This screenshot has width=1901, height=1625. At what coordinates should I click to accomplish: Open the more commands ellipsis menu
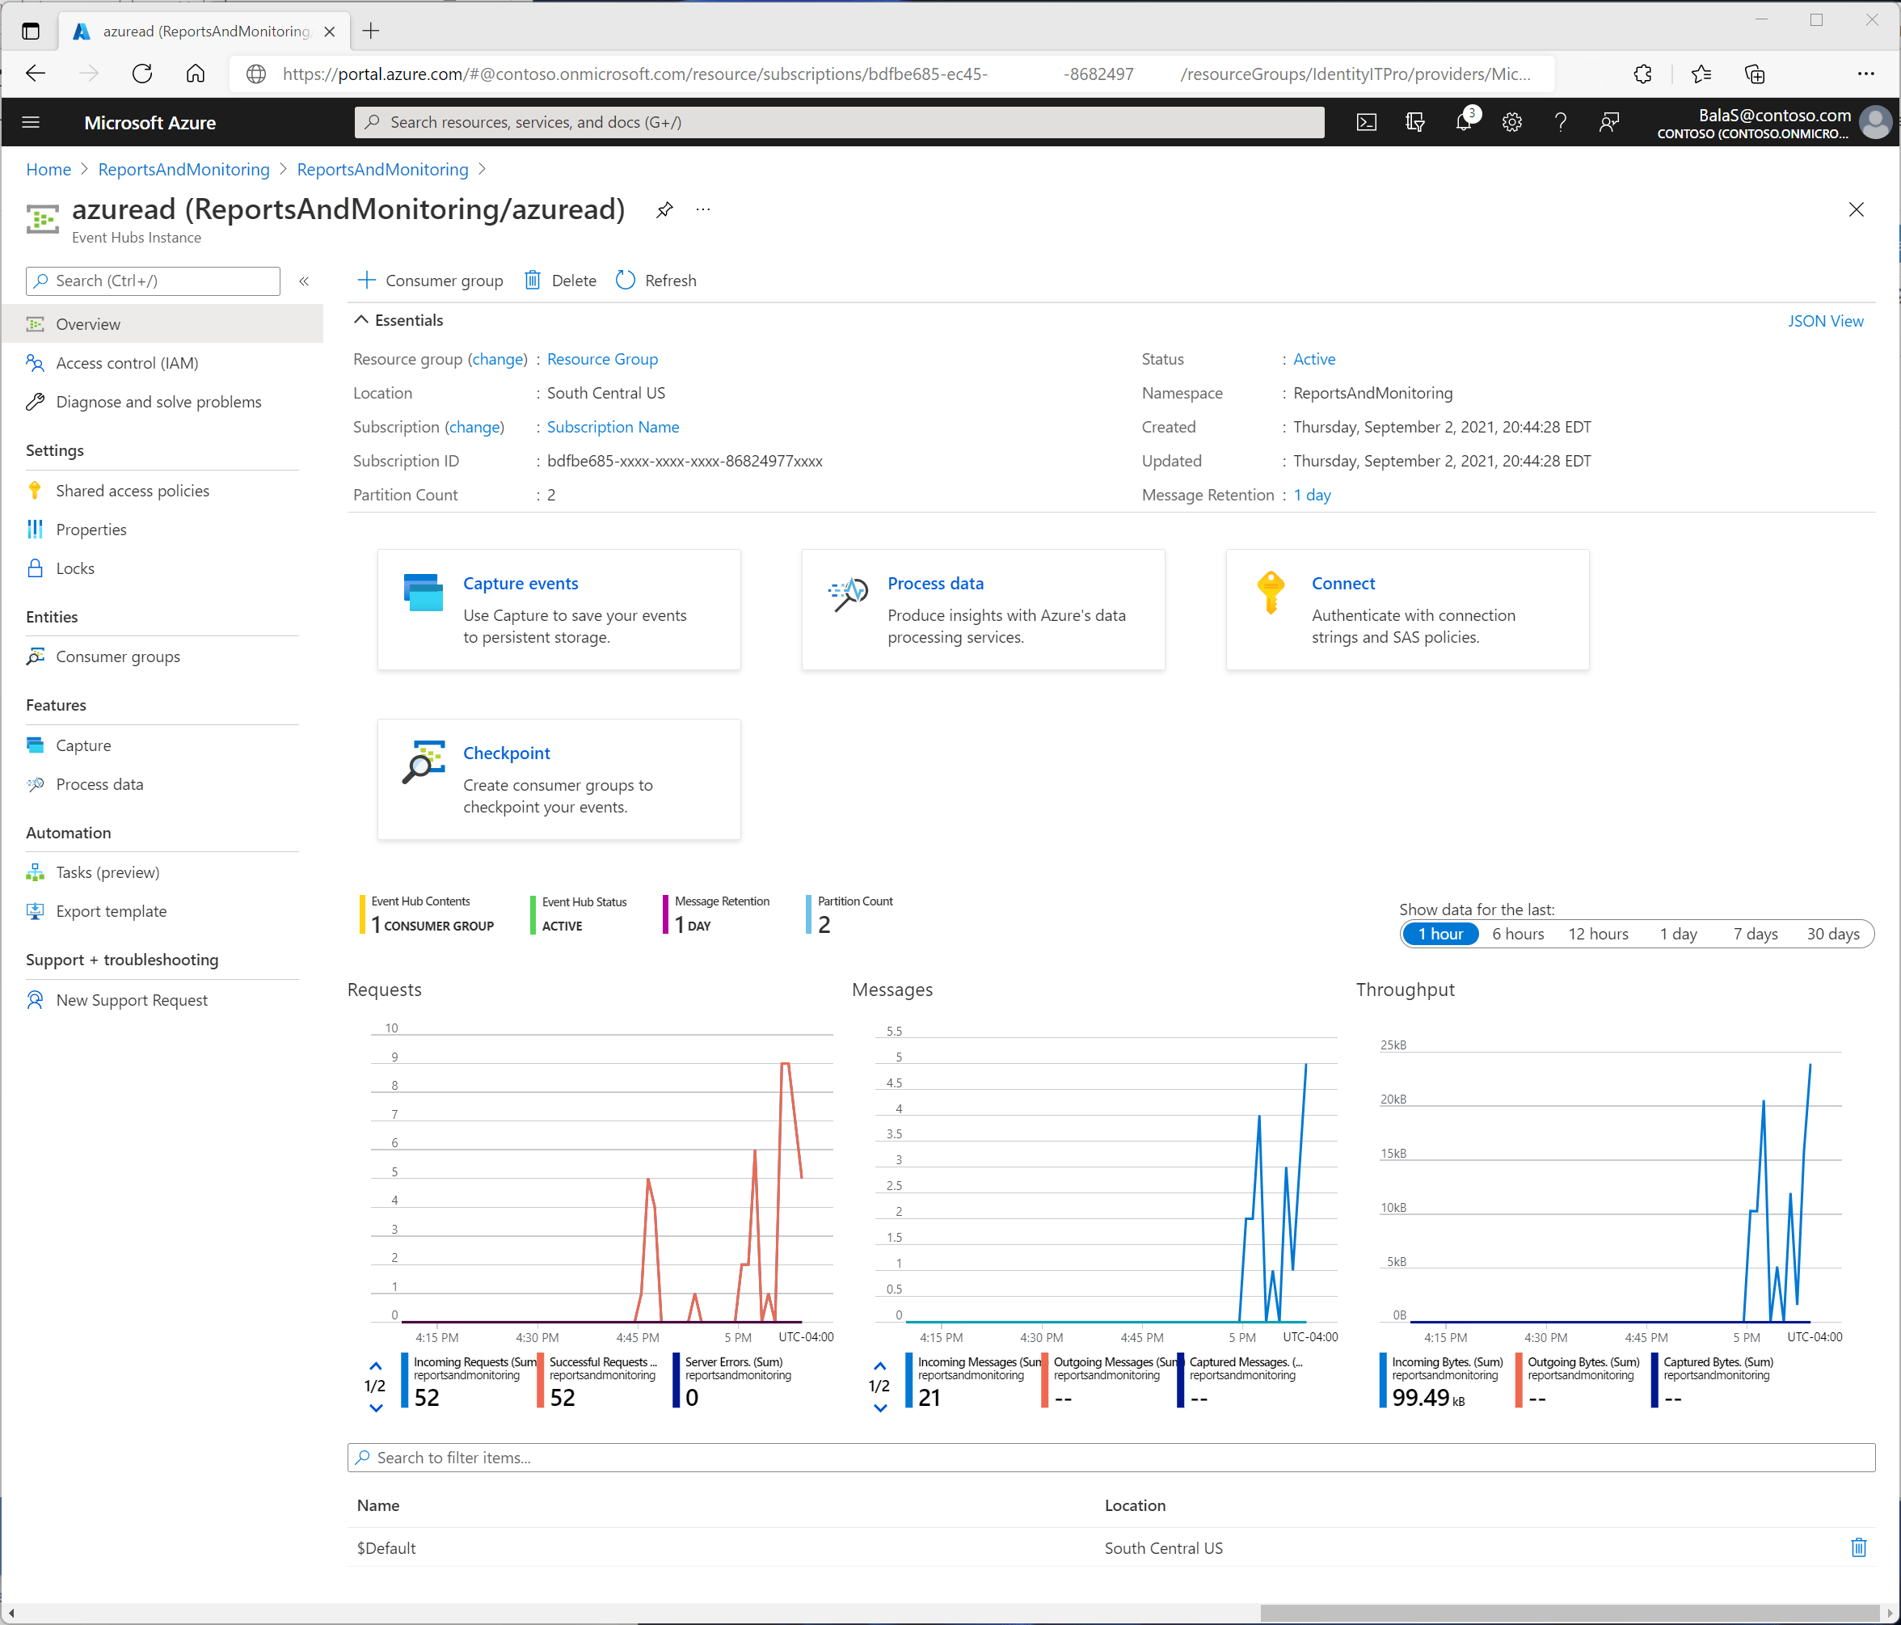[x=702, y=209]
